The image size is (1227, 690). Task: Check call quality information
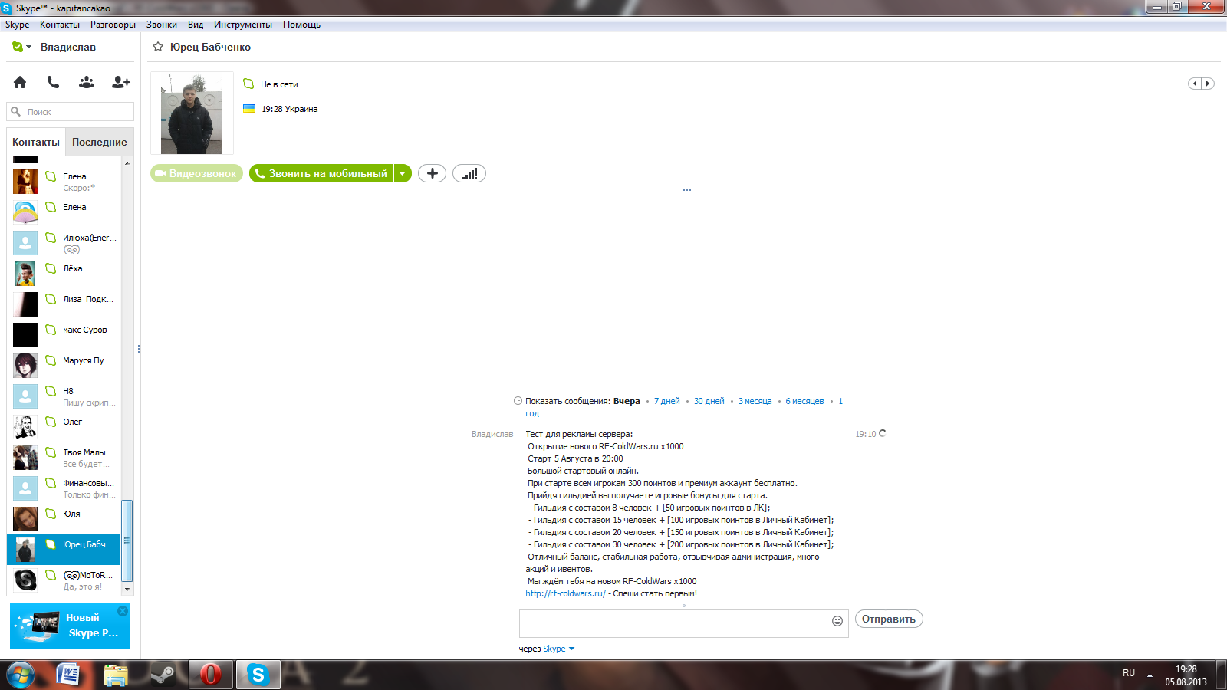(x=469, y=173)
